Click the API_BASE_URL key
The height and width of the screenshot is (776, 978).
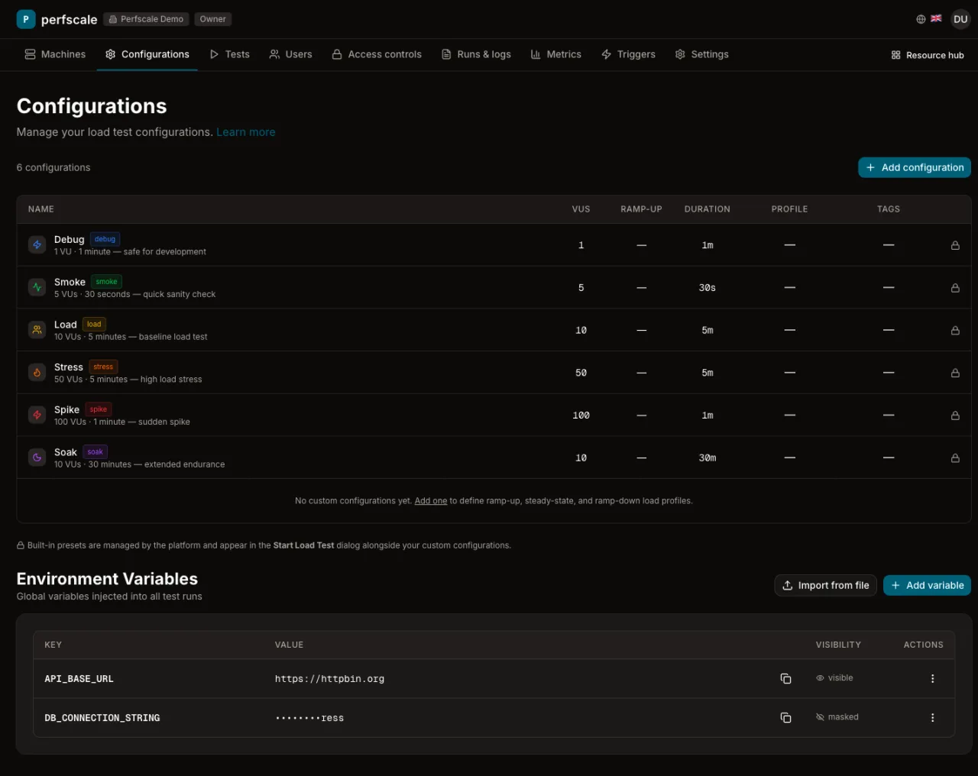point(79,679)
